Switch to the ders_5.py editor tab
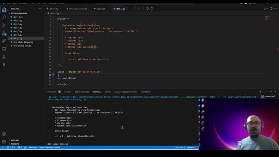The height and width of the screenshot is (157, 279). pyautogui.click(x=54, y=9)
